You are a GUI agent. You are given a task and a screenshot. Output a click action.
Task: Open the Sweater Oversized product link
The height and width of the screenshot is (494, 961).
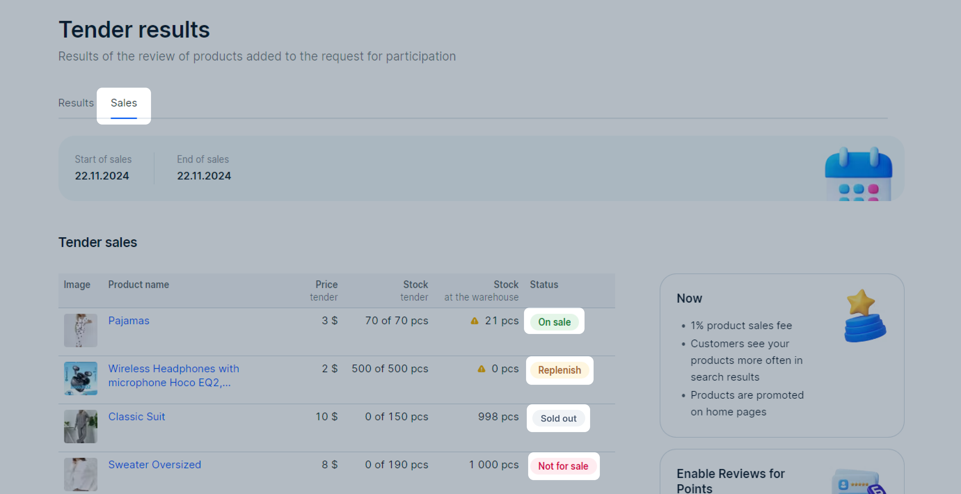(x=154, y=464)
